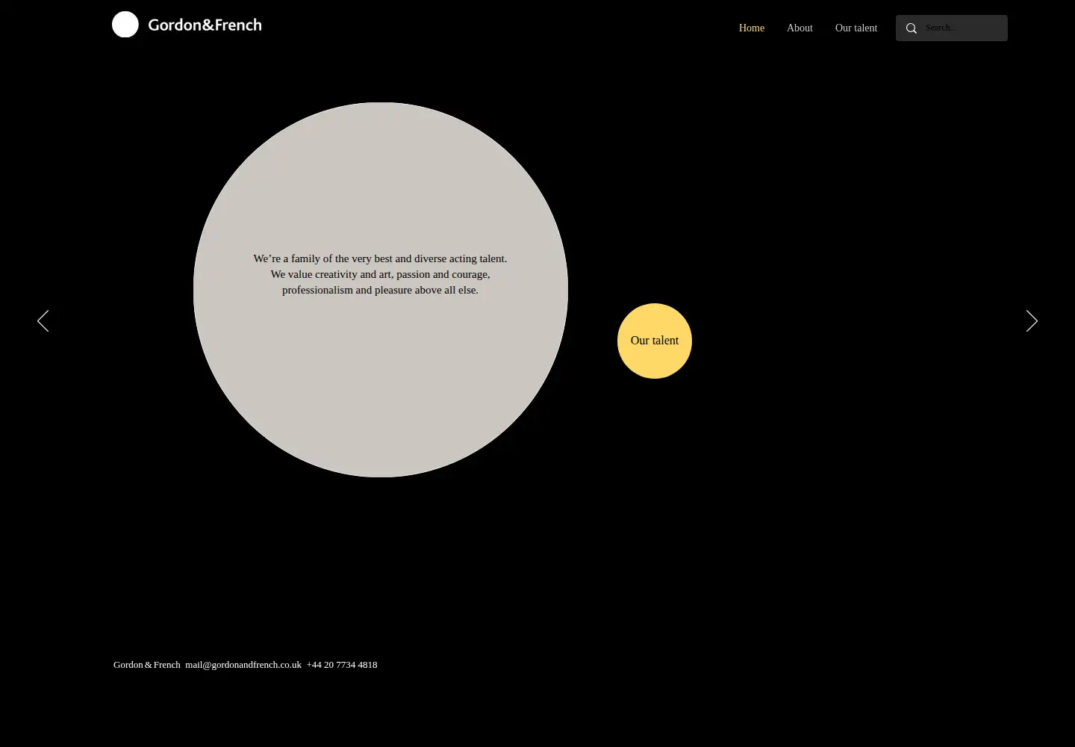Click the Gordon & French footer text
This screenshot has height=747, width=1075.
[147, 665]
